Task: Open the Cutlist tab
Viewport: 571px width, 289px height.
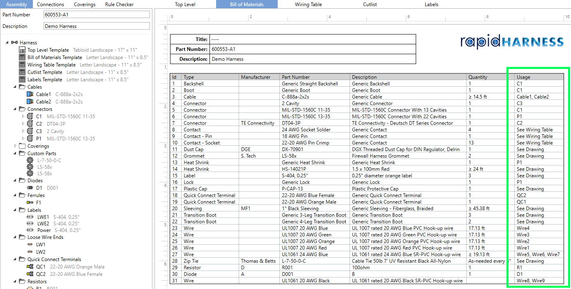Action: click(370, 5)
